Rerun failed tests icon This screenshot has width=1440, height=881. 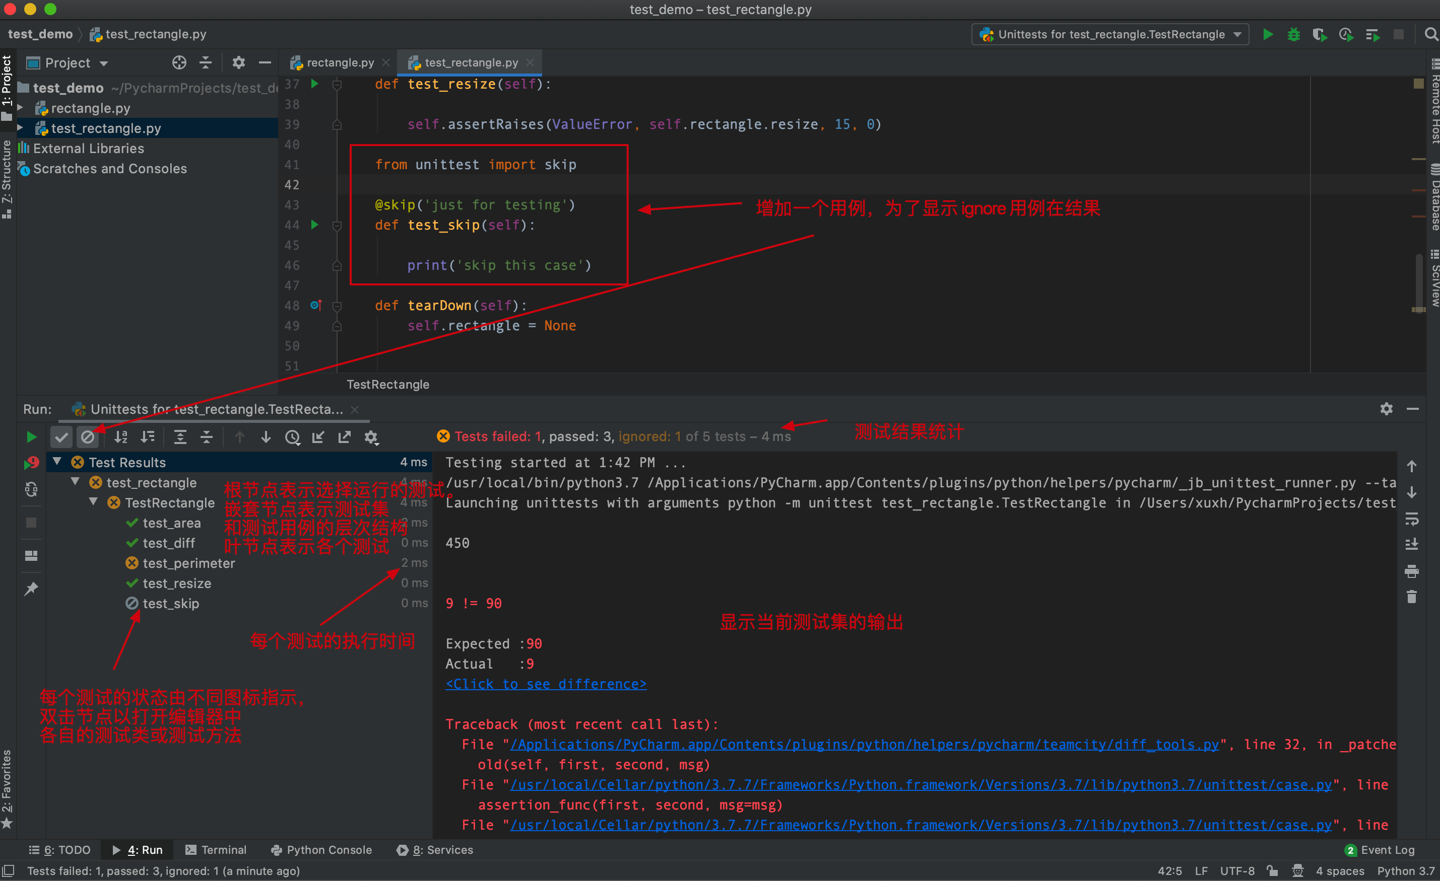31,463
